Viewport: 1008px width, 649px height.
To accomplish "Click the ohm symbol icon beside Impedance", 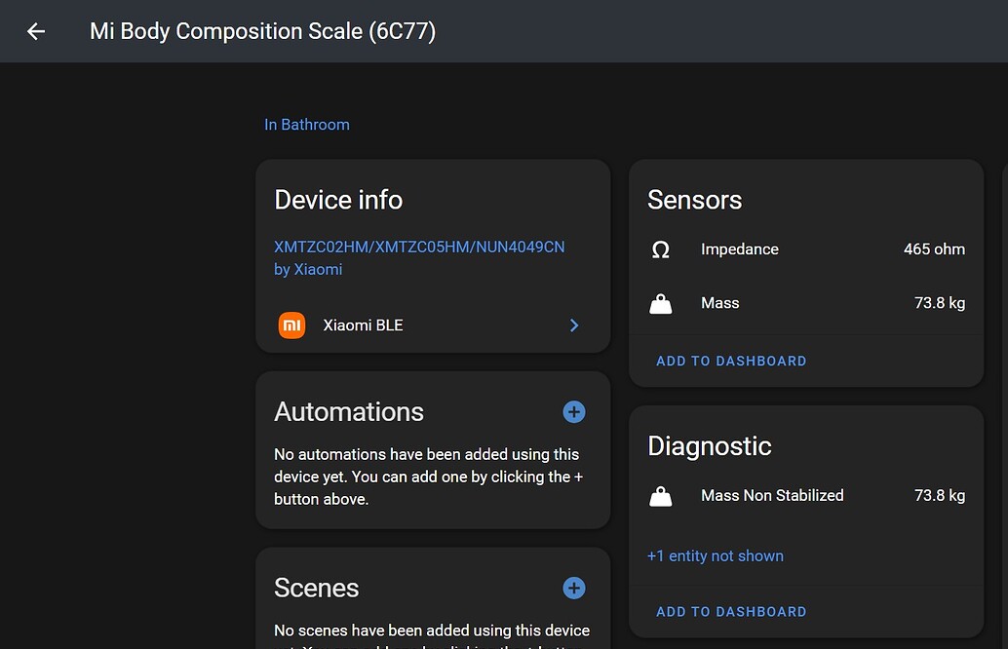I will [661, 249].
